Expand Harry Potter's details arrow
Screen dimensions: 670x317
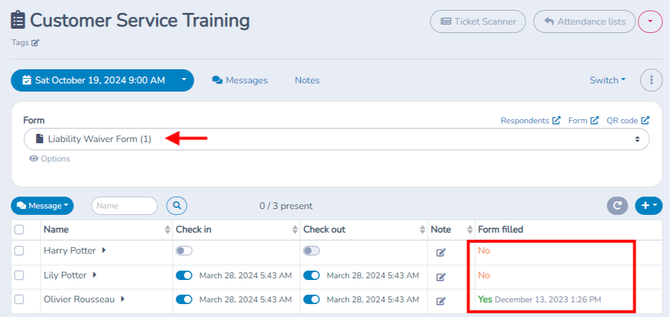tap(104, 250)
